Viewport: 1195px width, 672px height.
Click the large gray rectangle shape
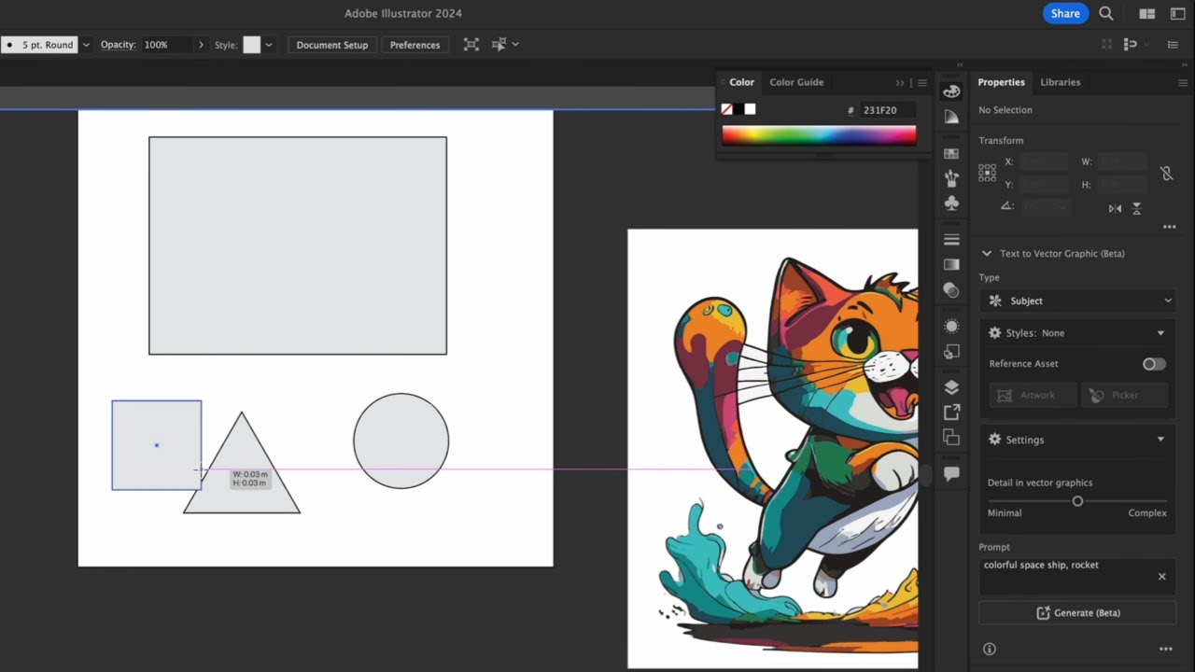point(298,245)
